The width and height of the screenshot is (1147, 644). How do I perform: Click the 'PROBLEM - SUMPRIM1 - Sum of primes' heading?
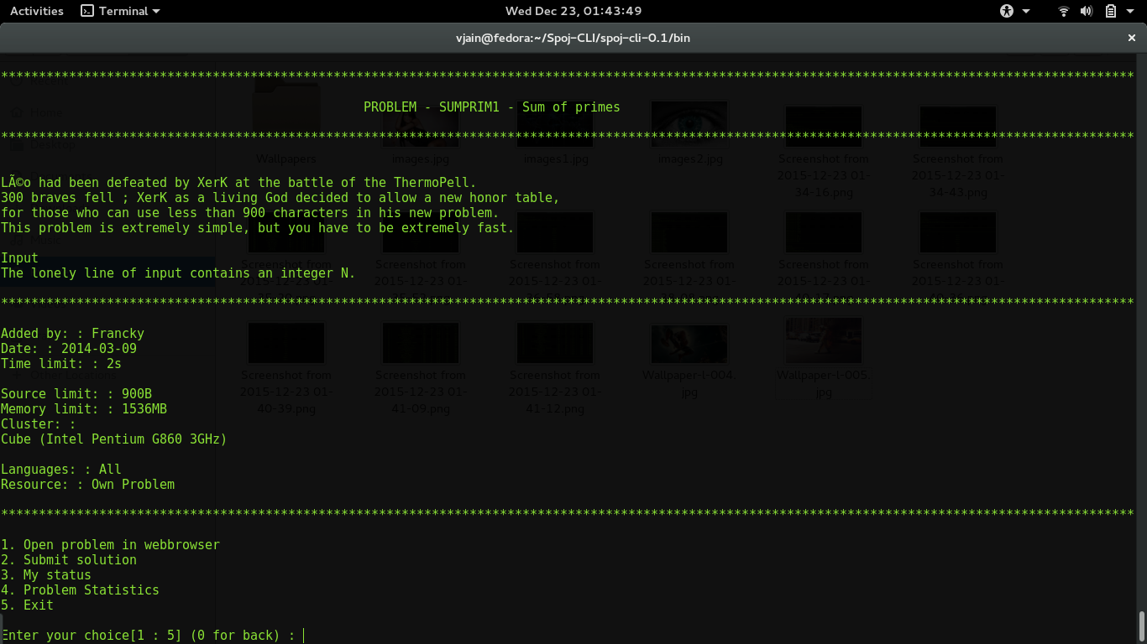(x=492, y=107)
